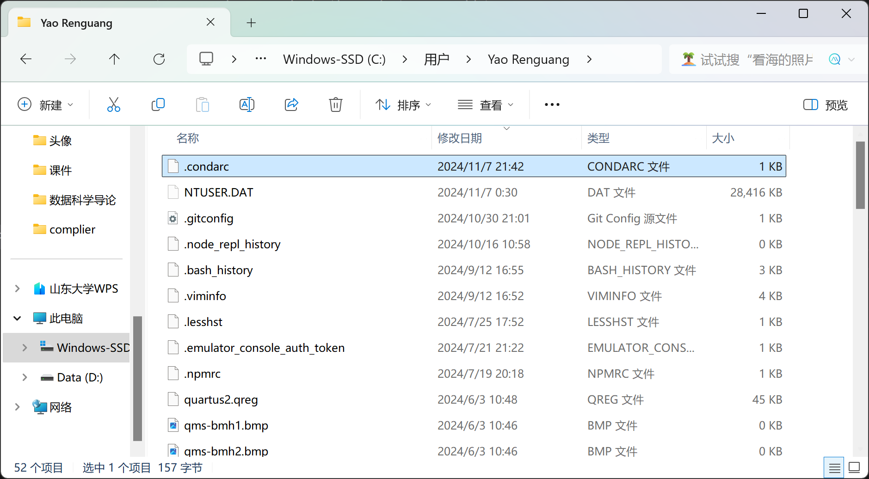Open the search options dropdown arrow

tap(851, 59)
